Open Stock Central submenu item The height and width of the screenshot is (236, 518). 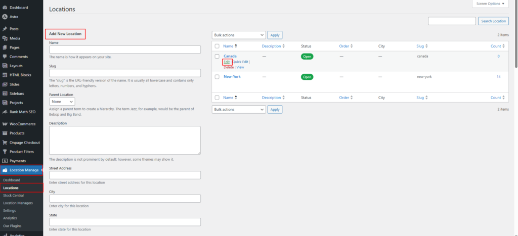click(14, 196)
